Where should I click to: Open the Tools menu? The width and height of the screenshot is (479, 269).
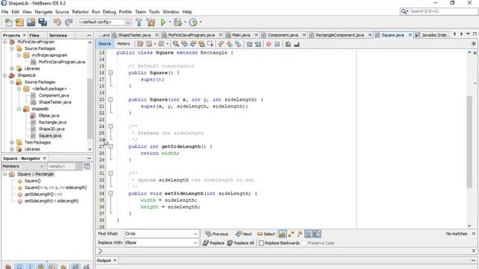[154, 12]
